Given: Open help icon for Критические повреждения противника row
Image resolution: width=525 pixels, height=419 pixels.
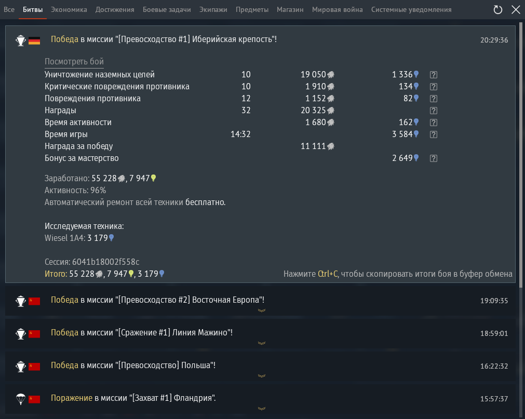Looking at the screenshot, I should [x=434, y=87].
